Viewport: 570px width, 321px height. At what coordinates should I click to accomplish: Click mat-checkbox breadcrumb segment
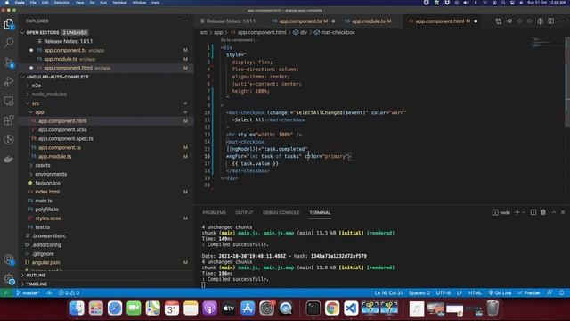click(338, 32)
